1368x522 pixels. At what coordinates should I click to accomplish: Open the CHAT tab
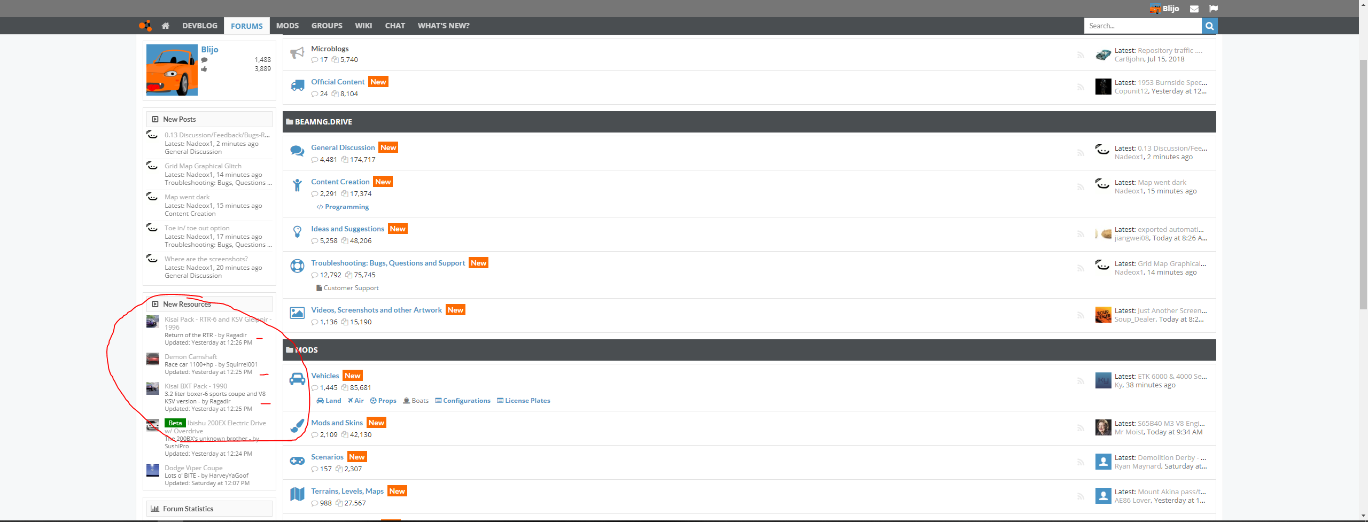point(395,26)
